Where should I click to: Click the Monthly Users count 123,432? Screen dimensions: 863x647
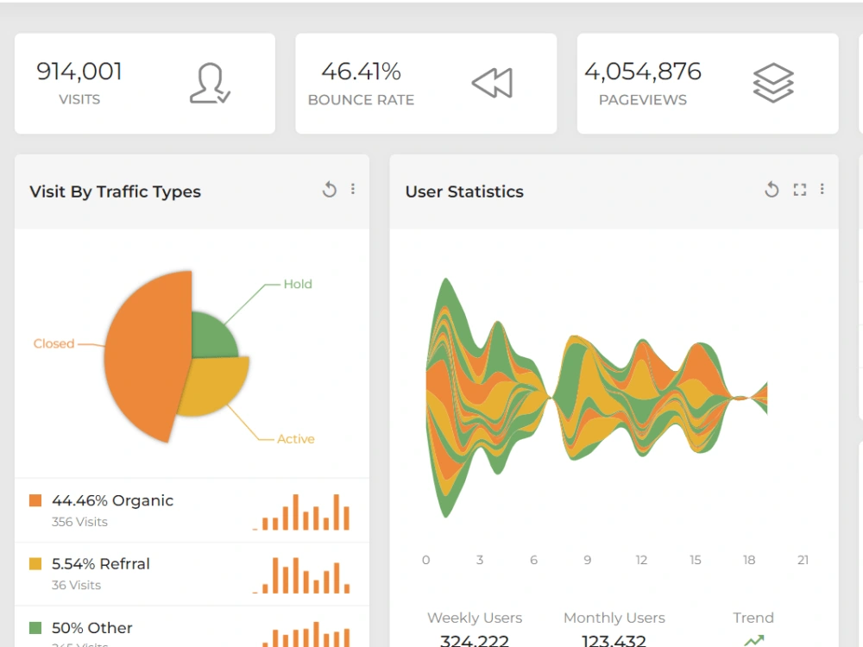(x=614, y=640)
